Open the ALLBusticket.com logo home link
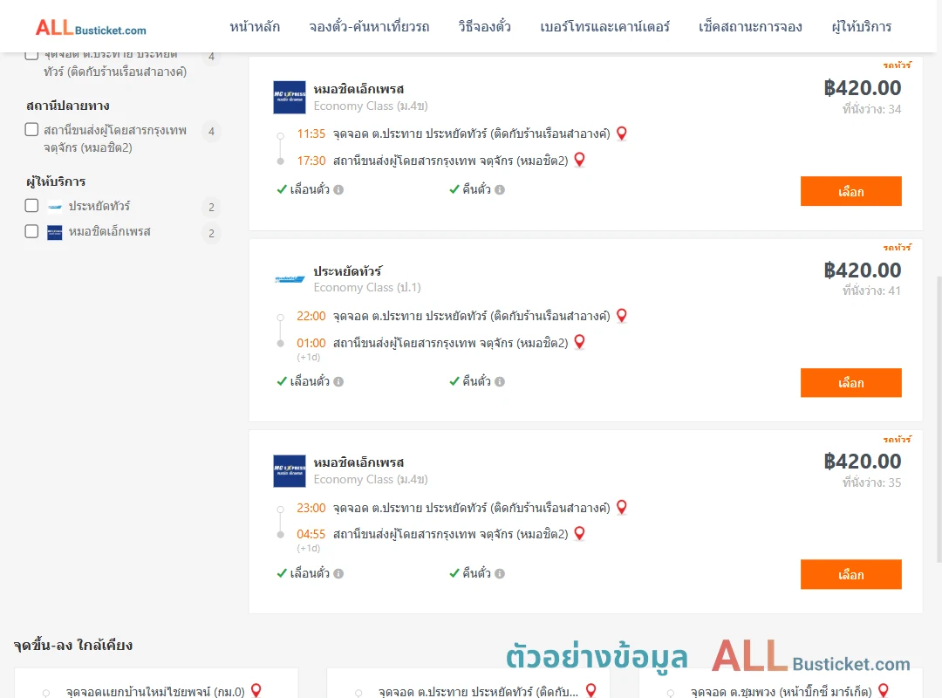Screen dimensions: 942x698 pyautogui.click(x=91, y=28)
